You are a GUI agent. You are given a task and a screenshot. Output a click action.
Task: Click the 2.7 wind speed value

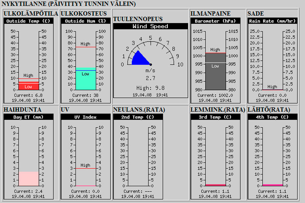(151, 78)
